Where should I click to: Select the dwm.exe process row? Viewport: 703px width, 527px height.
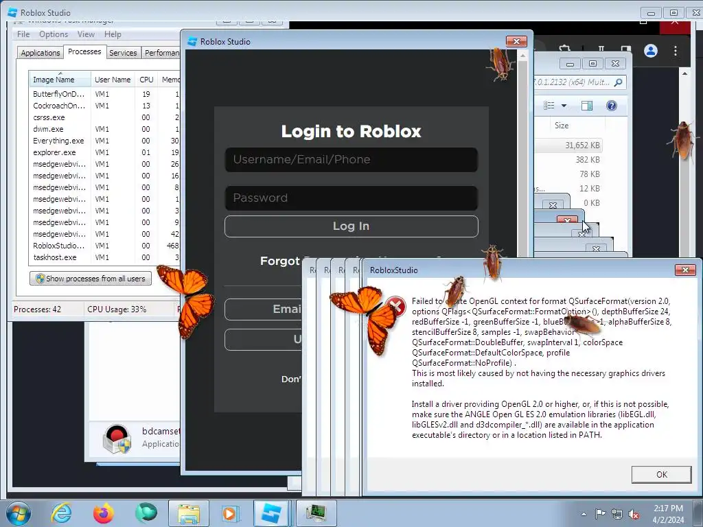pos(104,129)
